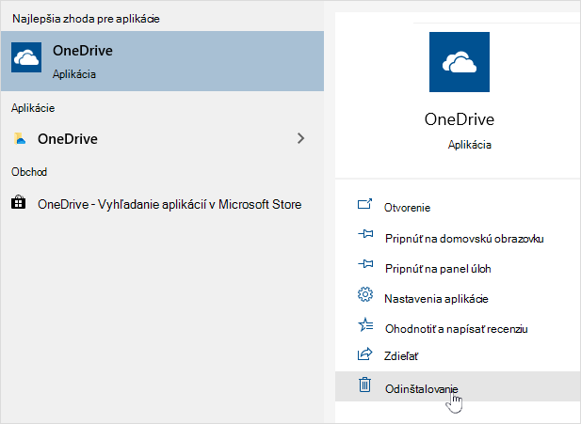Click the pin icon for domovskú obrazovku

point(365,234)
